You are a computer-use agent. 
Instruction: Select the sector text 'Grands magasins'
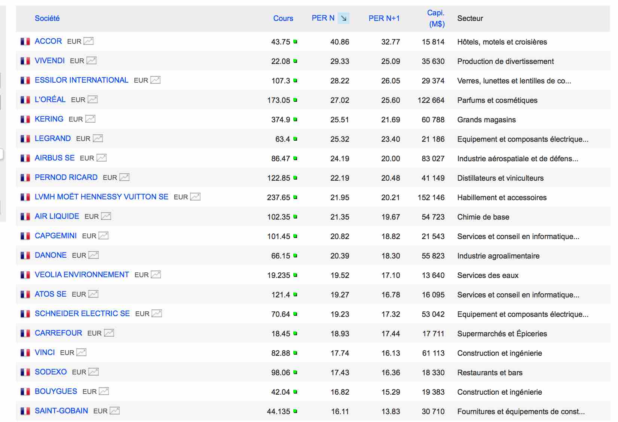pos(486,120)
